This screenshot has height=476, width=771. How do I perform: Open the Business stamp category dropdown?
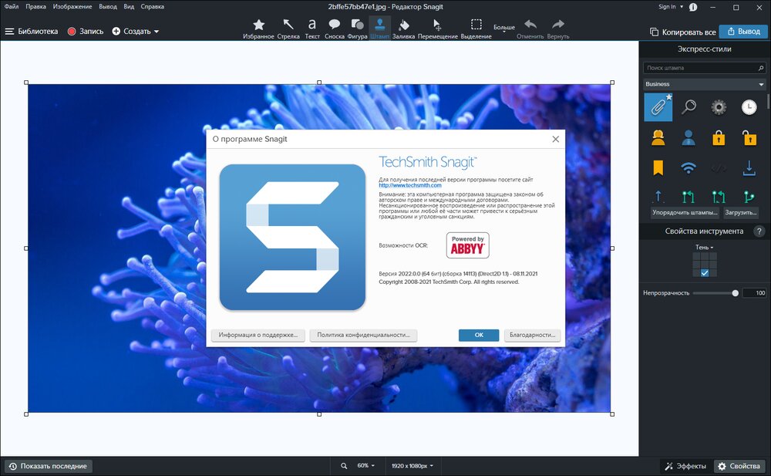click(704, 83)
